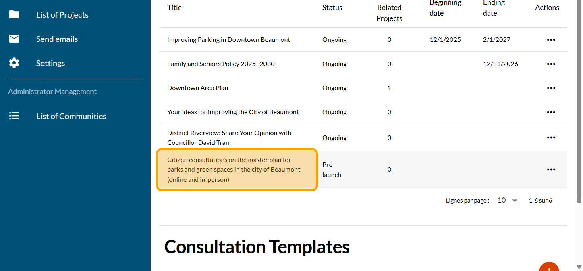Viewport: 583px width, 271px height.
Task: Click the scroll down arrow at bottom right
Action: tap(579, 267)
